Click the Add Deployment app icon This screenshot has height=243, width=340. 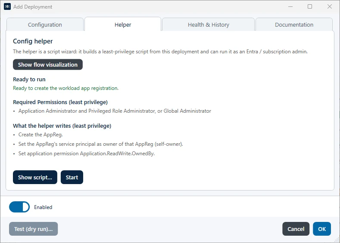7,7
